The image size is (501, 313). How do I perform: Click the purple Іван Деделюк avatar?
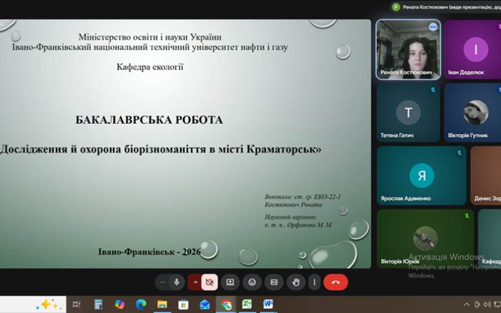(x=476, y=49)
